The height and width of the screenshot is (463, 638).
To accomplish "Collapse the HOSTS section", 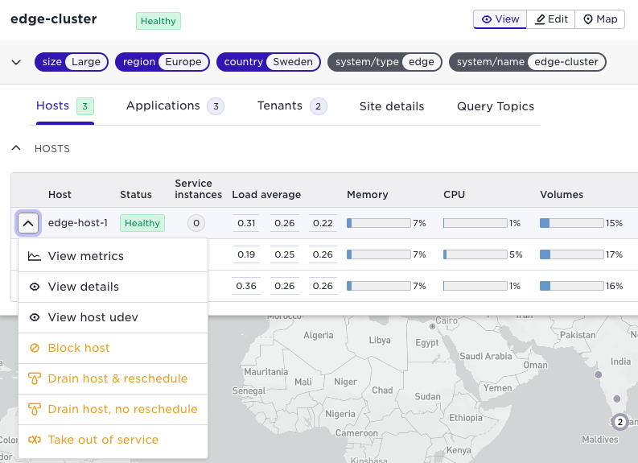I will click(16, 148).
